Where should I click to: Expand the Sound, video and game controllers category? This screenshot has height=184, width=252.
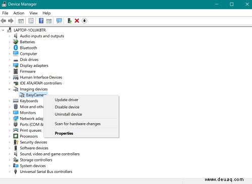(x=10, y=154)
